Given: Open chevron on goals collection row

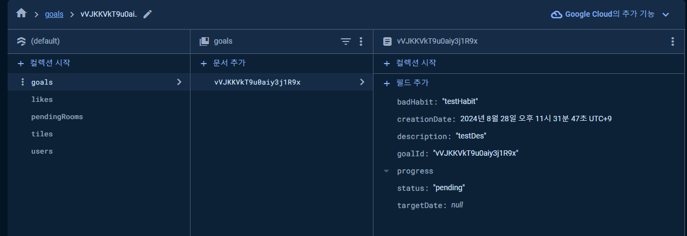Looking at the screenshot, I should click(x=179, y=82).
